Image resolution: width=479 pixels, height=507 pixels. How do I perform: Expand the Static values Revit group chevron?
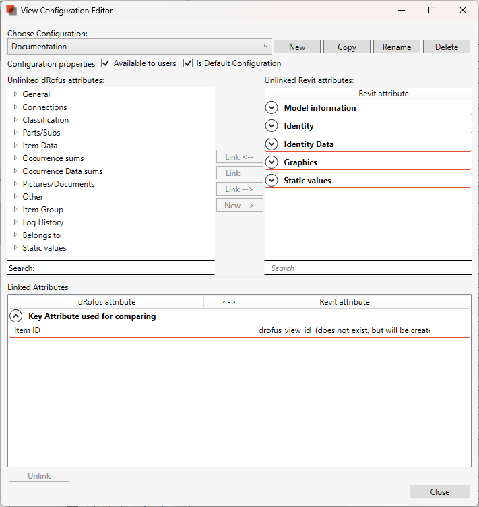tap(272, 180)
